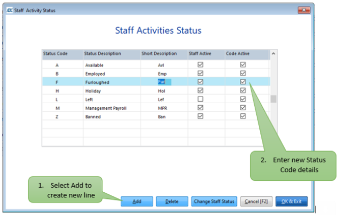Screen dimensions: 339x215
Task: Click the app icon in title bar
Action: tap(10, 10)
